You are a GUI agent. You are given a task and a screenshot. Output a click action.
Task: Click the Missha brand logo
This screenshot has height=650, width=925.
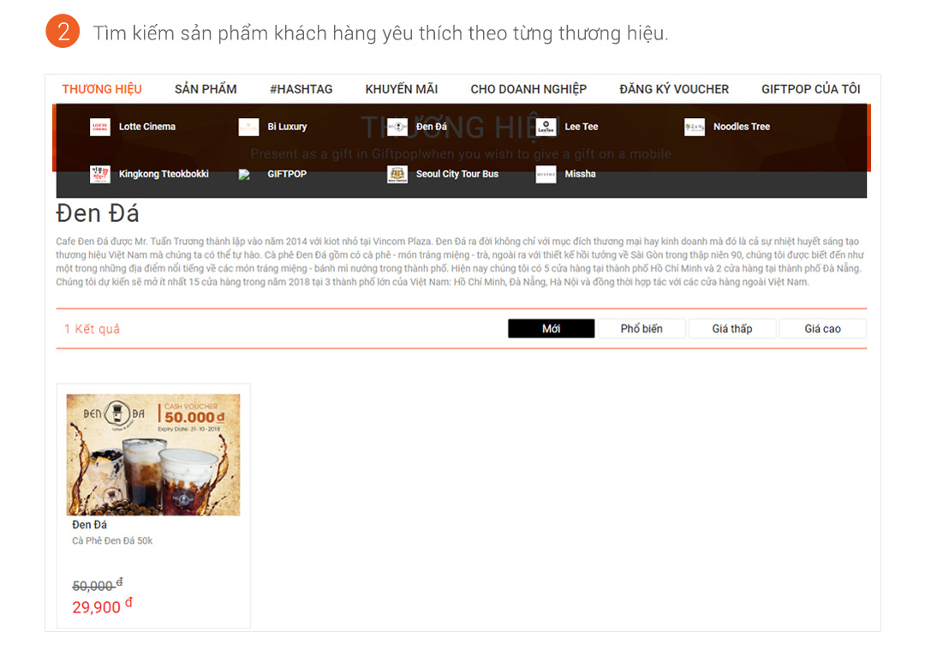546,174
